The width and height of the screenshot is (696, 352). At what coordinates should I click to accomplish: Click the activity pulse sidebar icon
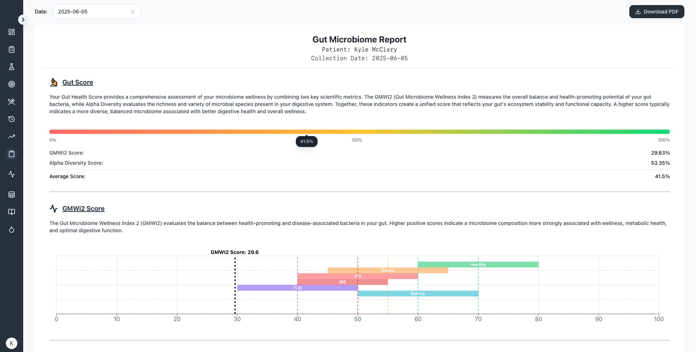point(12,174)
